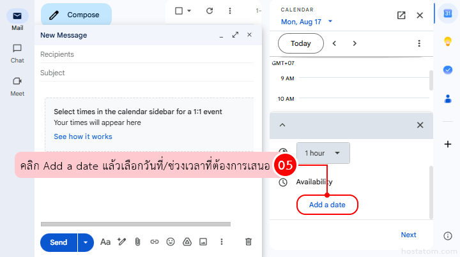Open the Help me write pencil icon
This screenshot has width=460, height=257.
121,242
